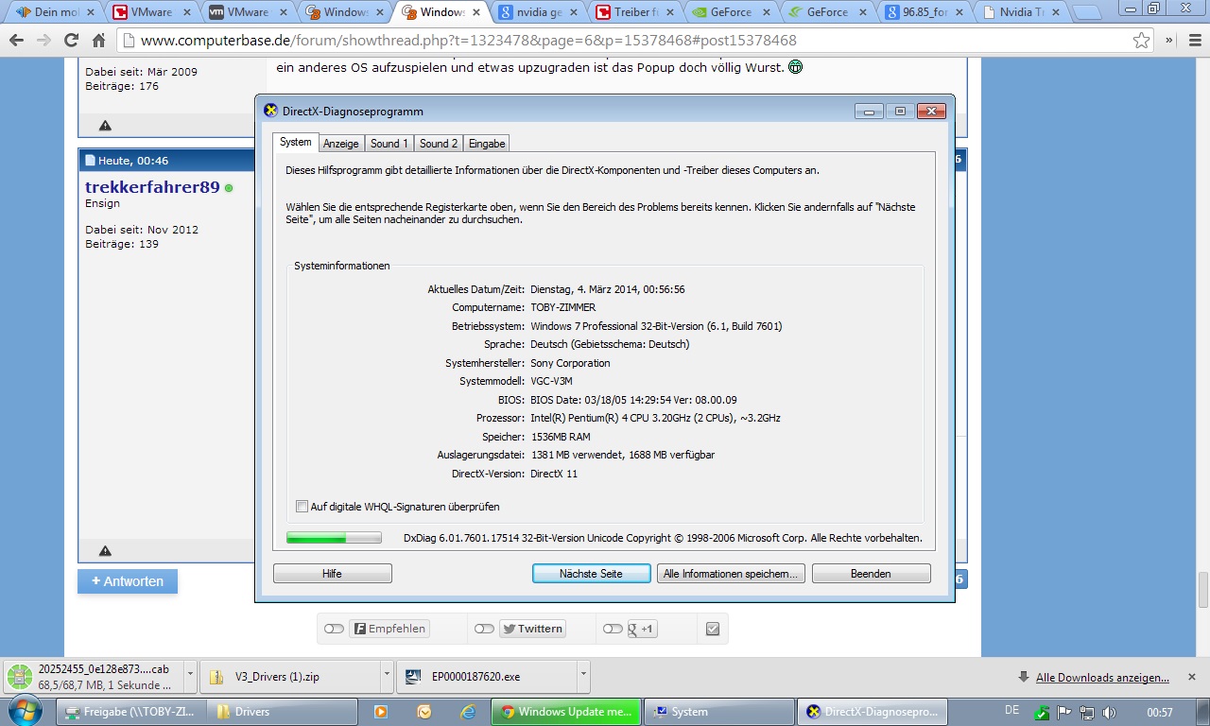The width and height of the screenshot is (1210, 726).
Task: Open the browser home page icon
Action: point(98,41)
